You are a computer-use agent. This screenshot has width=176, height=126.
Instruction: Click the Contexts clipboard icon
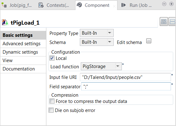[x=41, y=5]
